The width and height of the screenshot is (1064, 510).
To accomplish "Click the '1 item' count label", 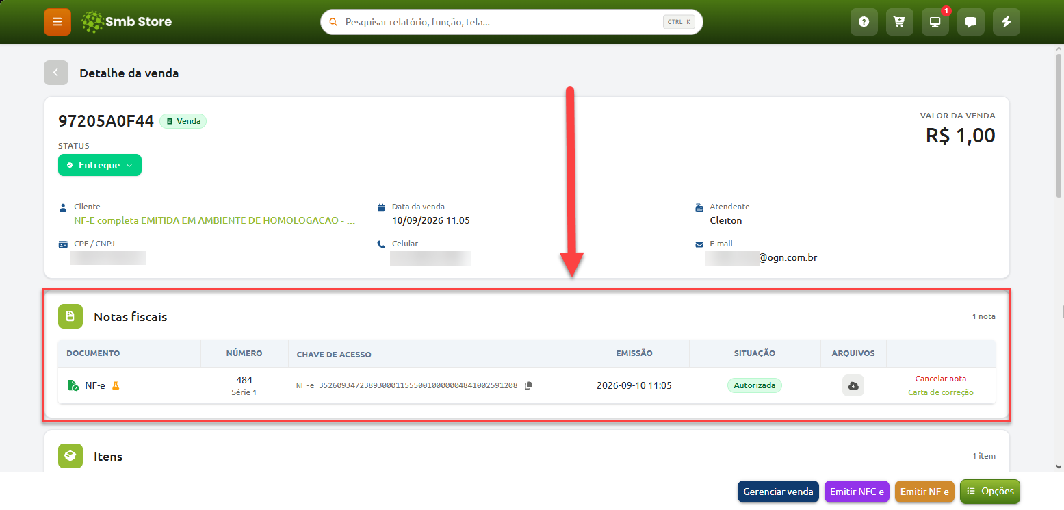I will click(x=984, y=456).
